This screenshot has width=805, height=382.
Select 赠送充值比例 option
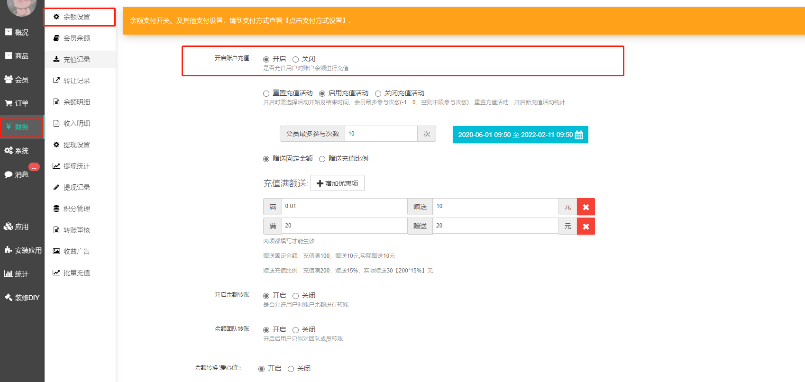click(322, 159)
